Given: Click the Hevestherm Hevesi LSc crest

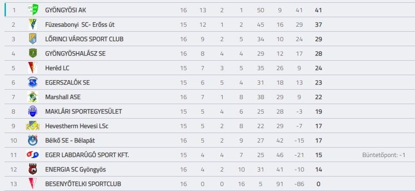Looking at the screenshot, I should [x=33, y=126].
